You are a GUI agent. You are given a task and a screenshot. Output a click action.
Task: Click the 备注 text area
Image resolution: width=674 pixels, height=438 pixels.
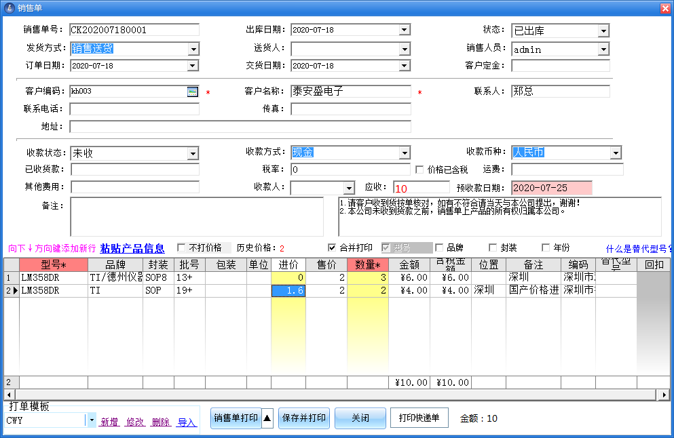click(x=197, y=216)
